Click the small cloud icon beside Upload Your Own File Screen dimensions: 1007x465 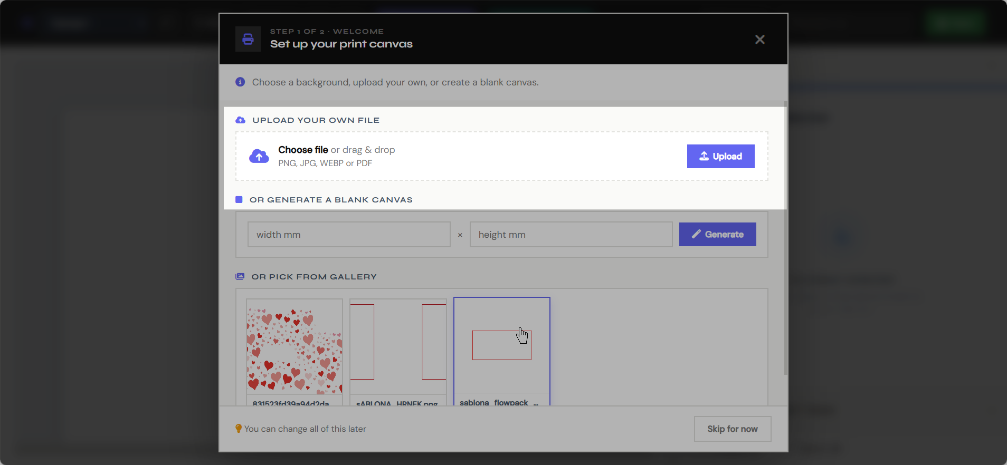[240, 120]
